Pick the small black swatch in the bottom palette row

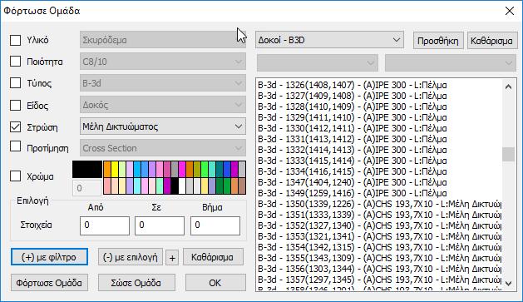tap(175, 186)
